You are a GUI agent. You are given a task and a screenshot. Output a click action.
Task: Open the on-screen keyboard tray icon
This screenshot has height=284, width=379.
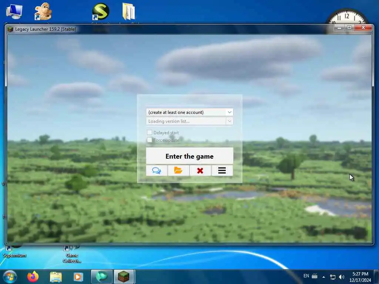315,276
